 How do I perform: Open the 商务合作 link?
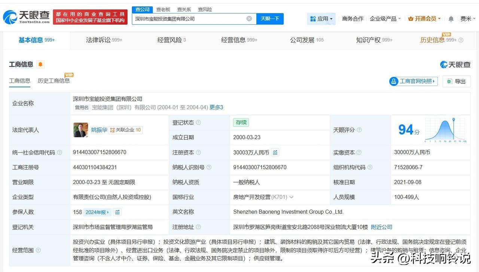click(353, 19)
